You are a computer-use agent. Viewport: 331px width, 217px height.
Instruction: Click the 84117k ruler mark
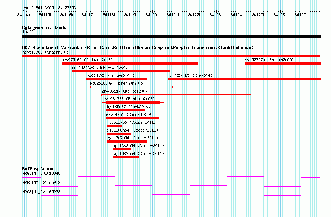pyautogui.click(x=88, y=15)
